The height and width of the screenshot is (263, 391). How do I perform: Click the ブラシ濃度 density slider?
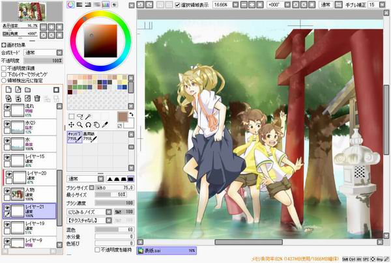pos(115,203)
